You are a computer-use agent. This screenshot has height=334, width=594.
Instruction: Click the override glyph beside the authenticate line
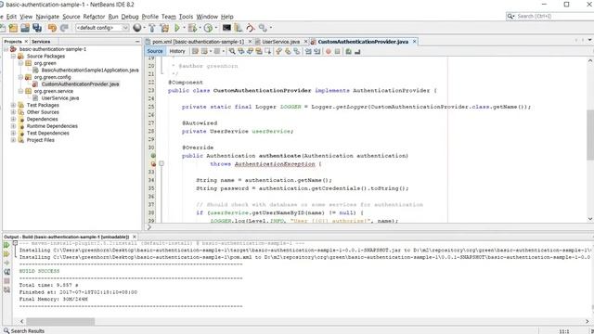[153, 156]
